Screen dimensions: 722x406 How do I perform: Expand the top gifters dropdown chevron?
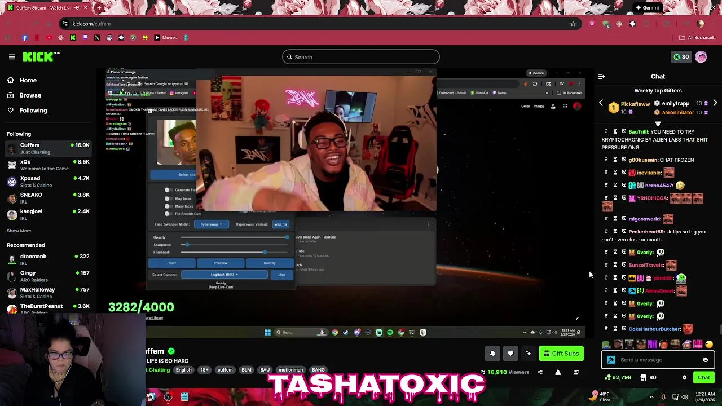(x=658, y=122)
